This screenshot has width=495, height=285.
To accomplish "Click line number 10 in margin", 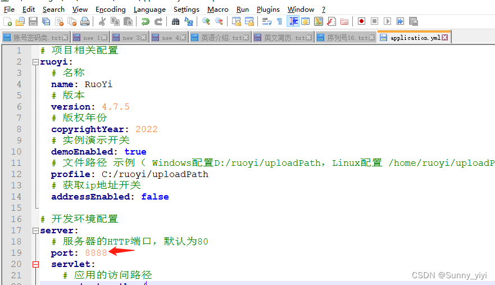I will [16, 152].
